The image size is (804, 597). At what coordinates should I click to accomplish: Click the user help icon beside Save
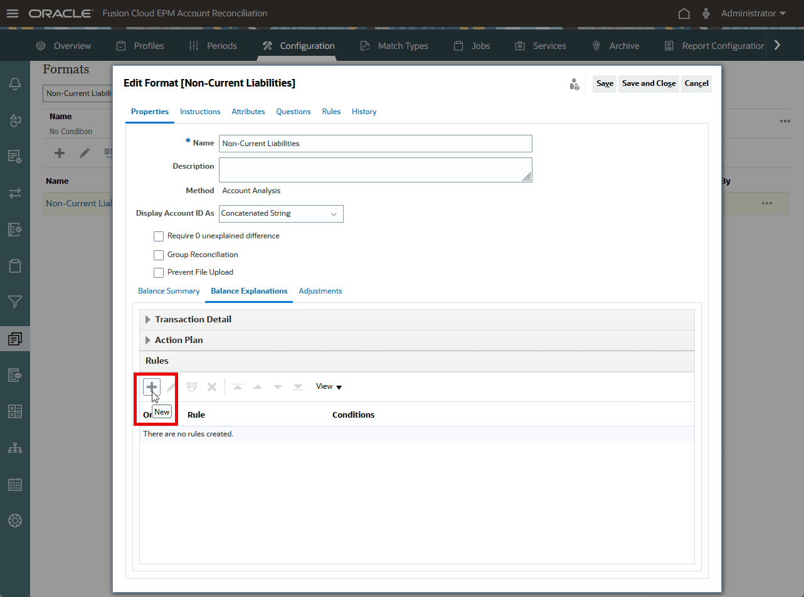tap(574, 84)
